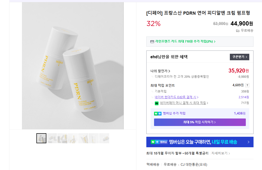The image size is (262, 170).
Task: Click the N+ 멤버십 badge in blue banner
Action: point(159,142)
